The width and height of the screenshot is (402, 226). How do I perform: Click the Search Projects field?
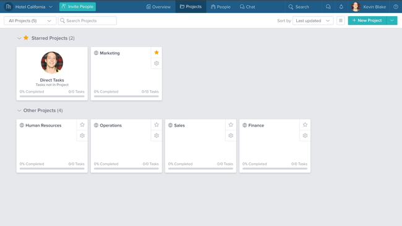(x=87, y=21)
